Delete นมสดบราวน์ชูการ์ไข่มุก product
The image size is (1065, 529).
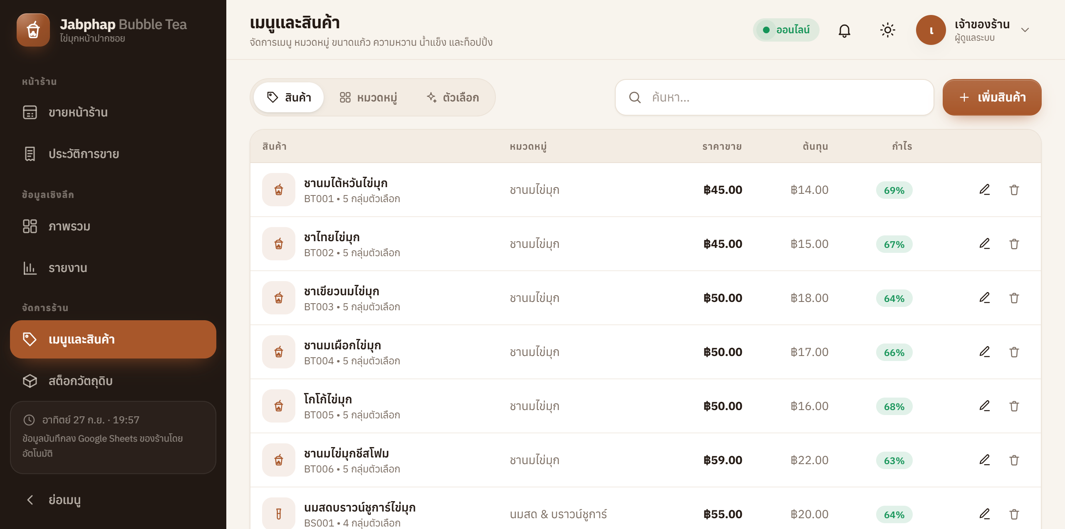click(1014, 514)
